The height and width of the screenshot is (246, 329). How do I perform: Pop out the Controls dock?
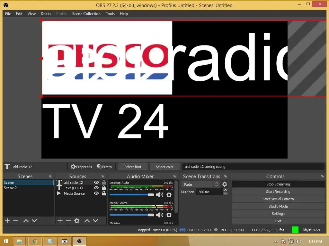pyautogui.click(x=323, y=176)
